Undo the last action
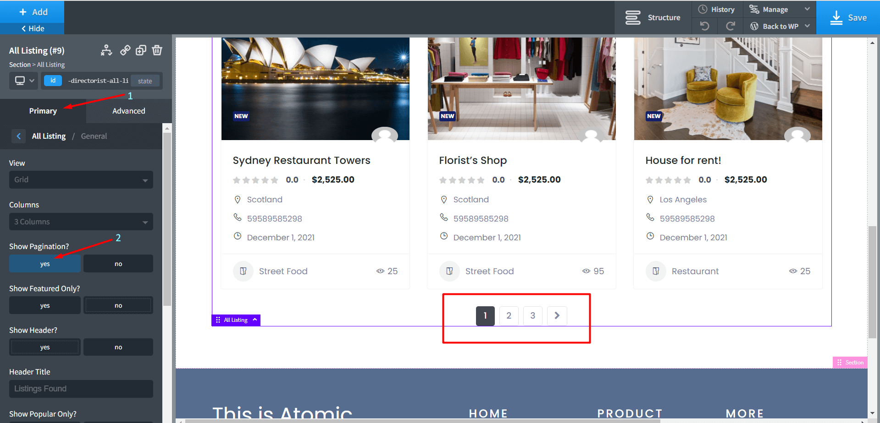880x423 pixels. (704, 26)
